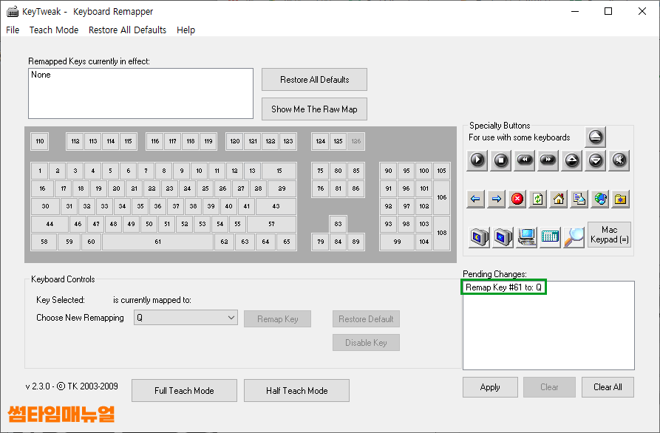Select the Wake monitor with star button
Image resolution: width=660 pixels, height=433 pixels.
pyautogui.click(x=503, y=237)
